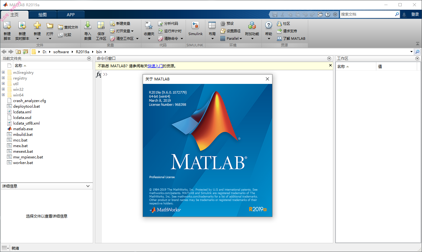This screenshot has height=252, width=422.
Task: Switch to the 主页 (Home) tab
Action: tap(14, 15)
